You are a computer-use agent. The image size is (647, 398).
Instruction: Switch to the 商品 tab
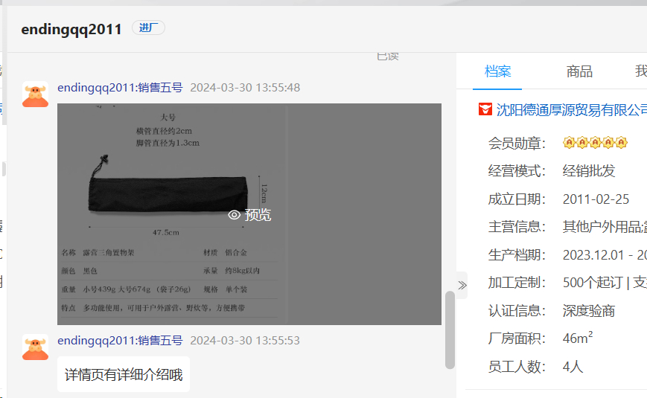coord(579,71)
